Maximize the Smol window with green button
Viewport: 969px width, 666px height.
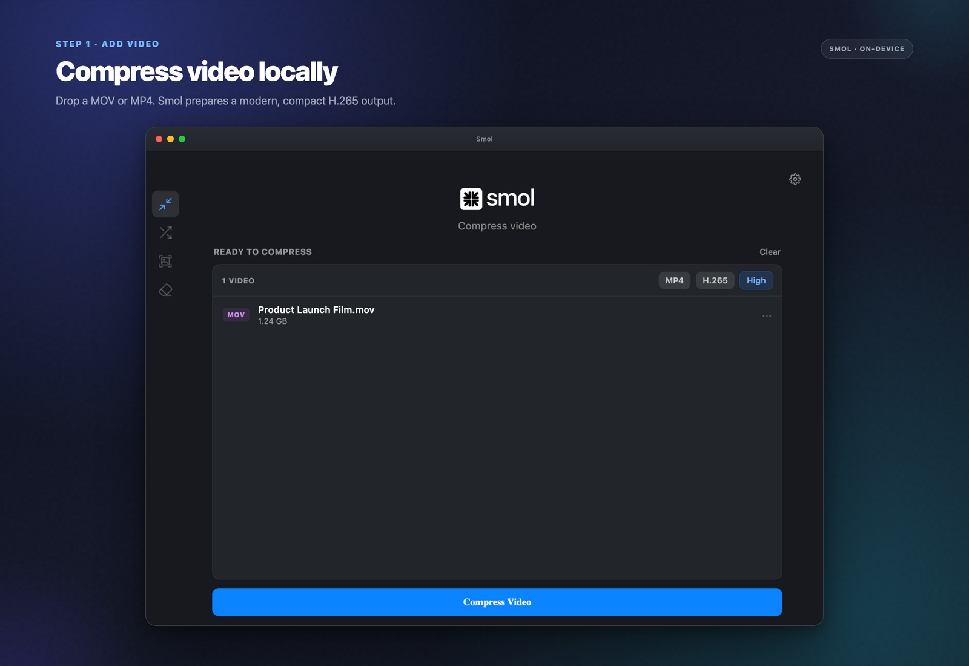coord(182,139)
